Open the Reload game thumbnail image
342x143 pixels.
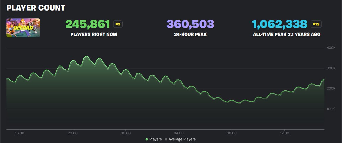(x=23, y=27)
